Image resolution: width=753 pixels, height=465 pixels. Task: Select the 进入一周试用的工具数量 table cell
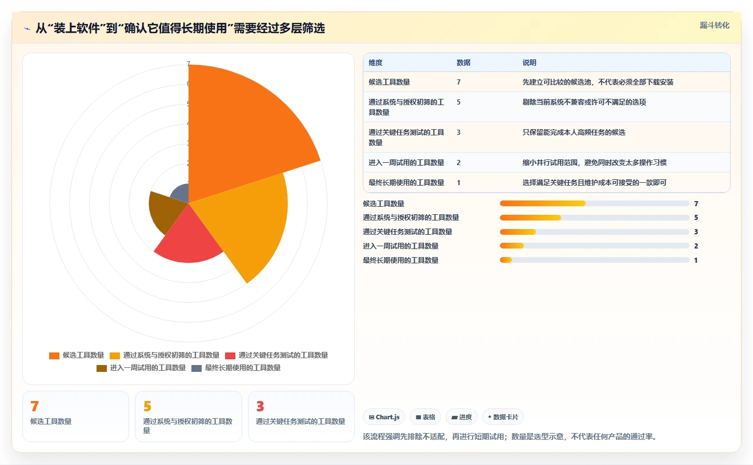click(406, 163)
